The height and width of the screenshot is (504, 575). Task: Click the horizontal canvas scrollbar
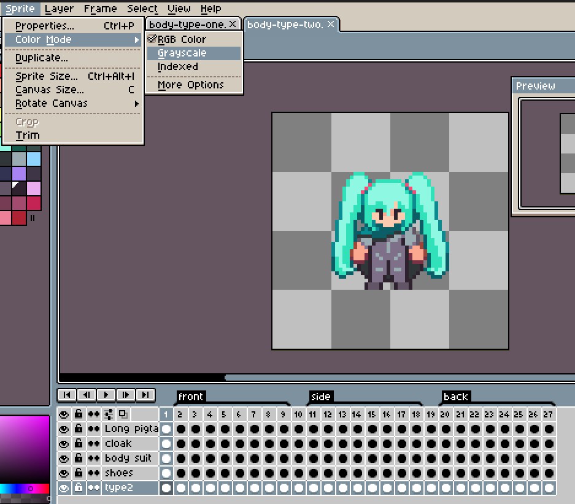coord(399,378)
